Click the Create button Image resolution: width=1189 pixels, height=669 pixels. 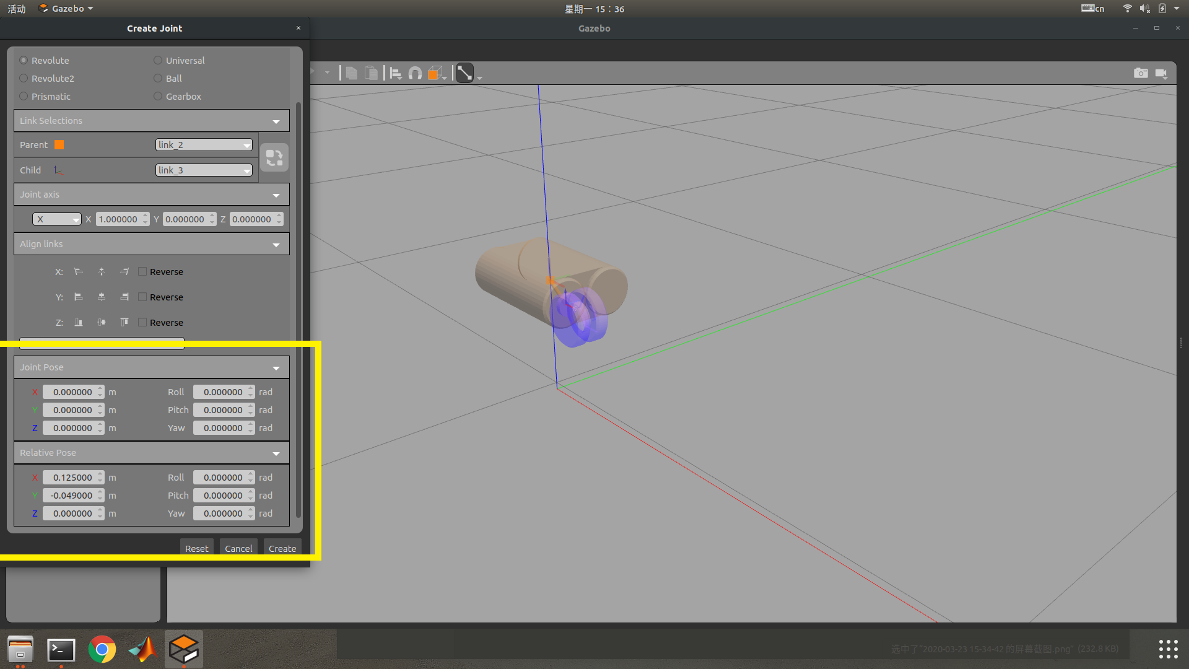(282, 549)
